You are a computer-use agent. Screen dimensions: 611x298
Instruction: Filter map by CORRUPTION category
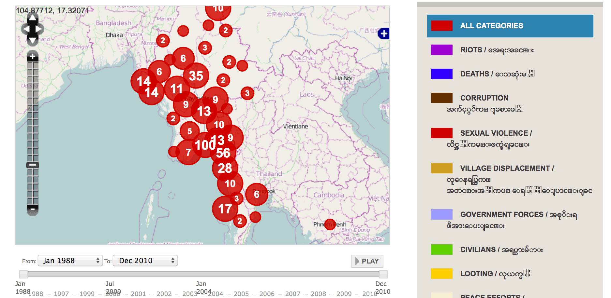[484, 98]
